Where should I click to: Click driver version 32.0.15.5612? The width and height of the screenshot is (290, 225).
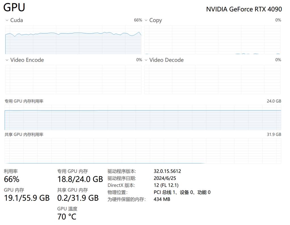167,171
